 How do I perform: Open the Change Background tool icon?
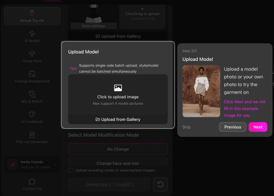[x=32, y=74]
